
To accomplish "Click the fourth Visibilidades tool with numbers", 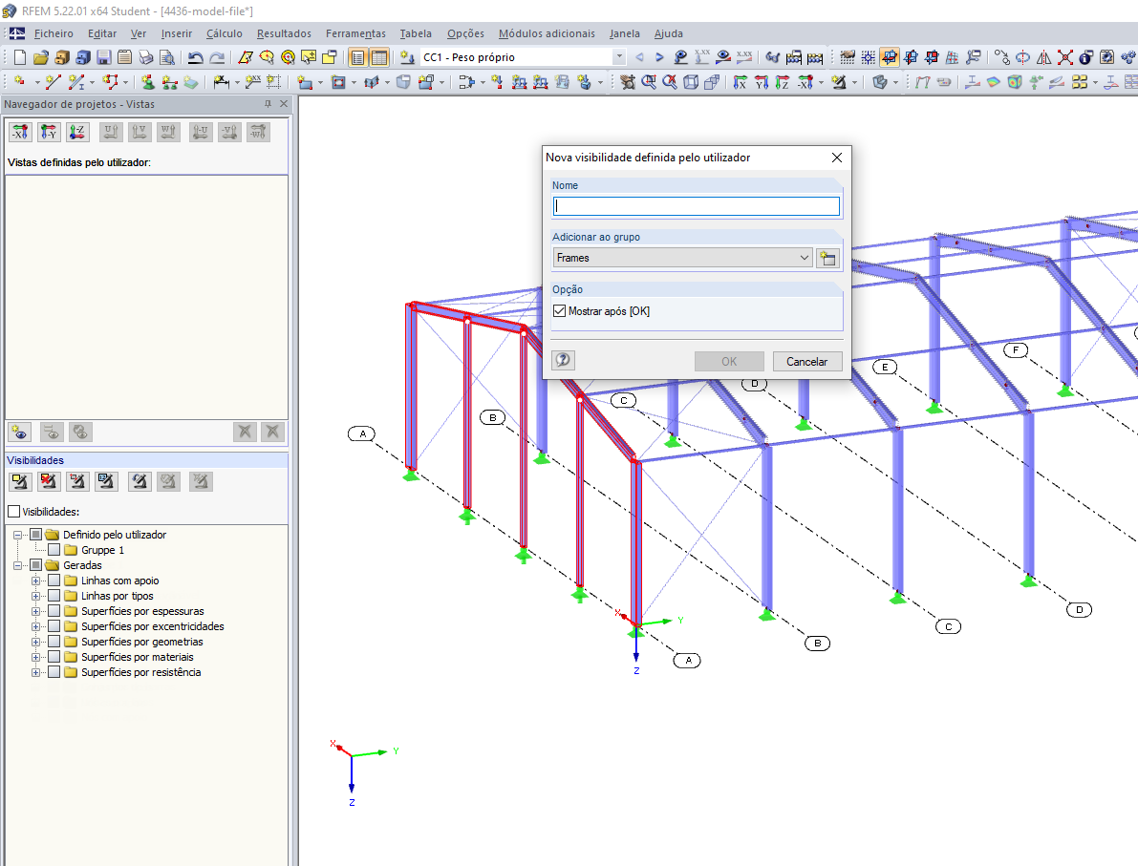I will point(106,481).
